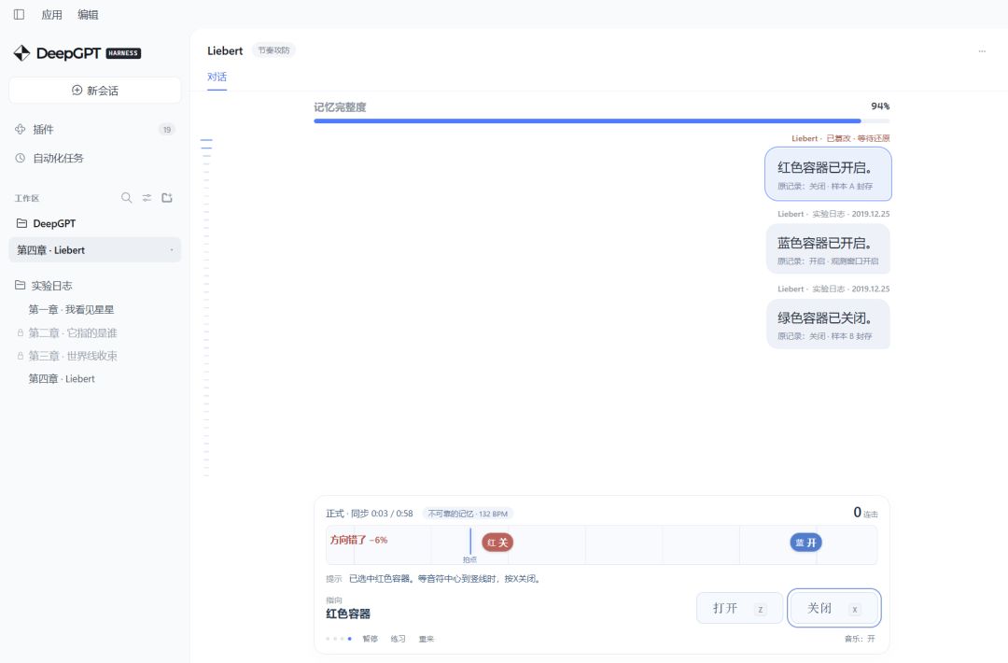The image size is (1008, 663).
Task: Toggle the 音乐：开 music setting
Action: click(860, 639)
